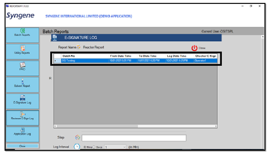Click the Report Name icon
Screen dimensions: 270x155
click(x=79, y=47)
